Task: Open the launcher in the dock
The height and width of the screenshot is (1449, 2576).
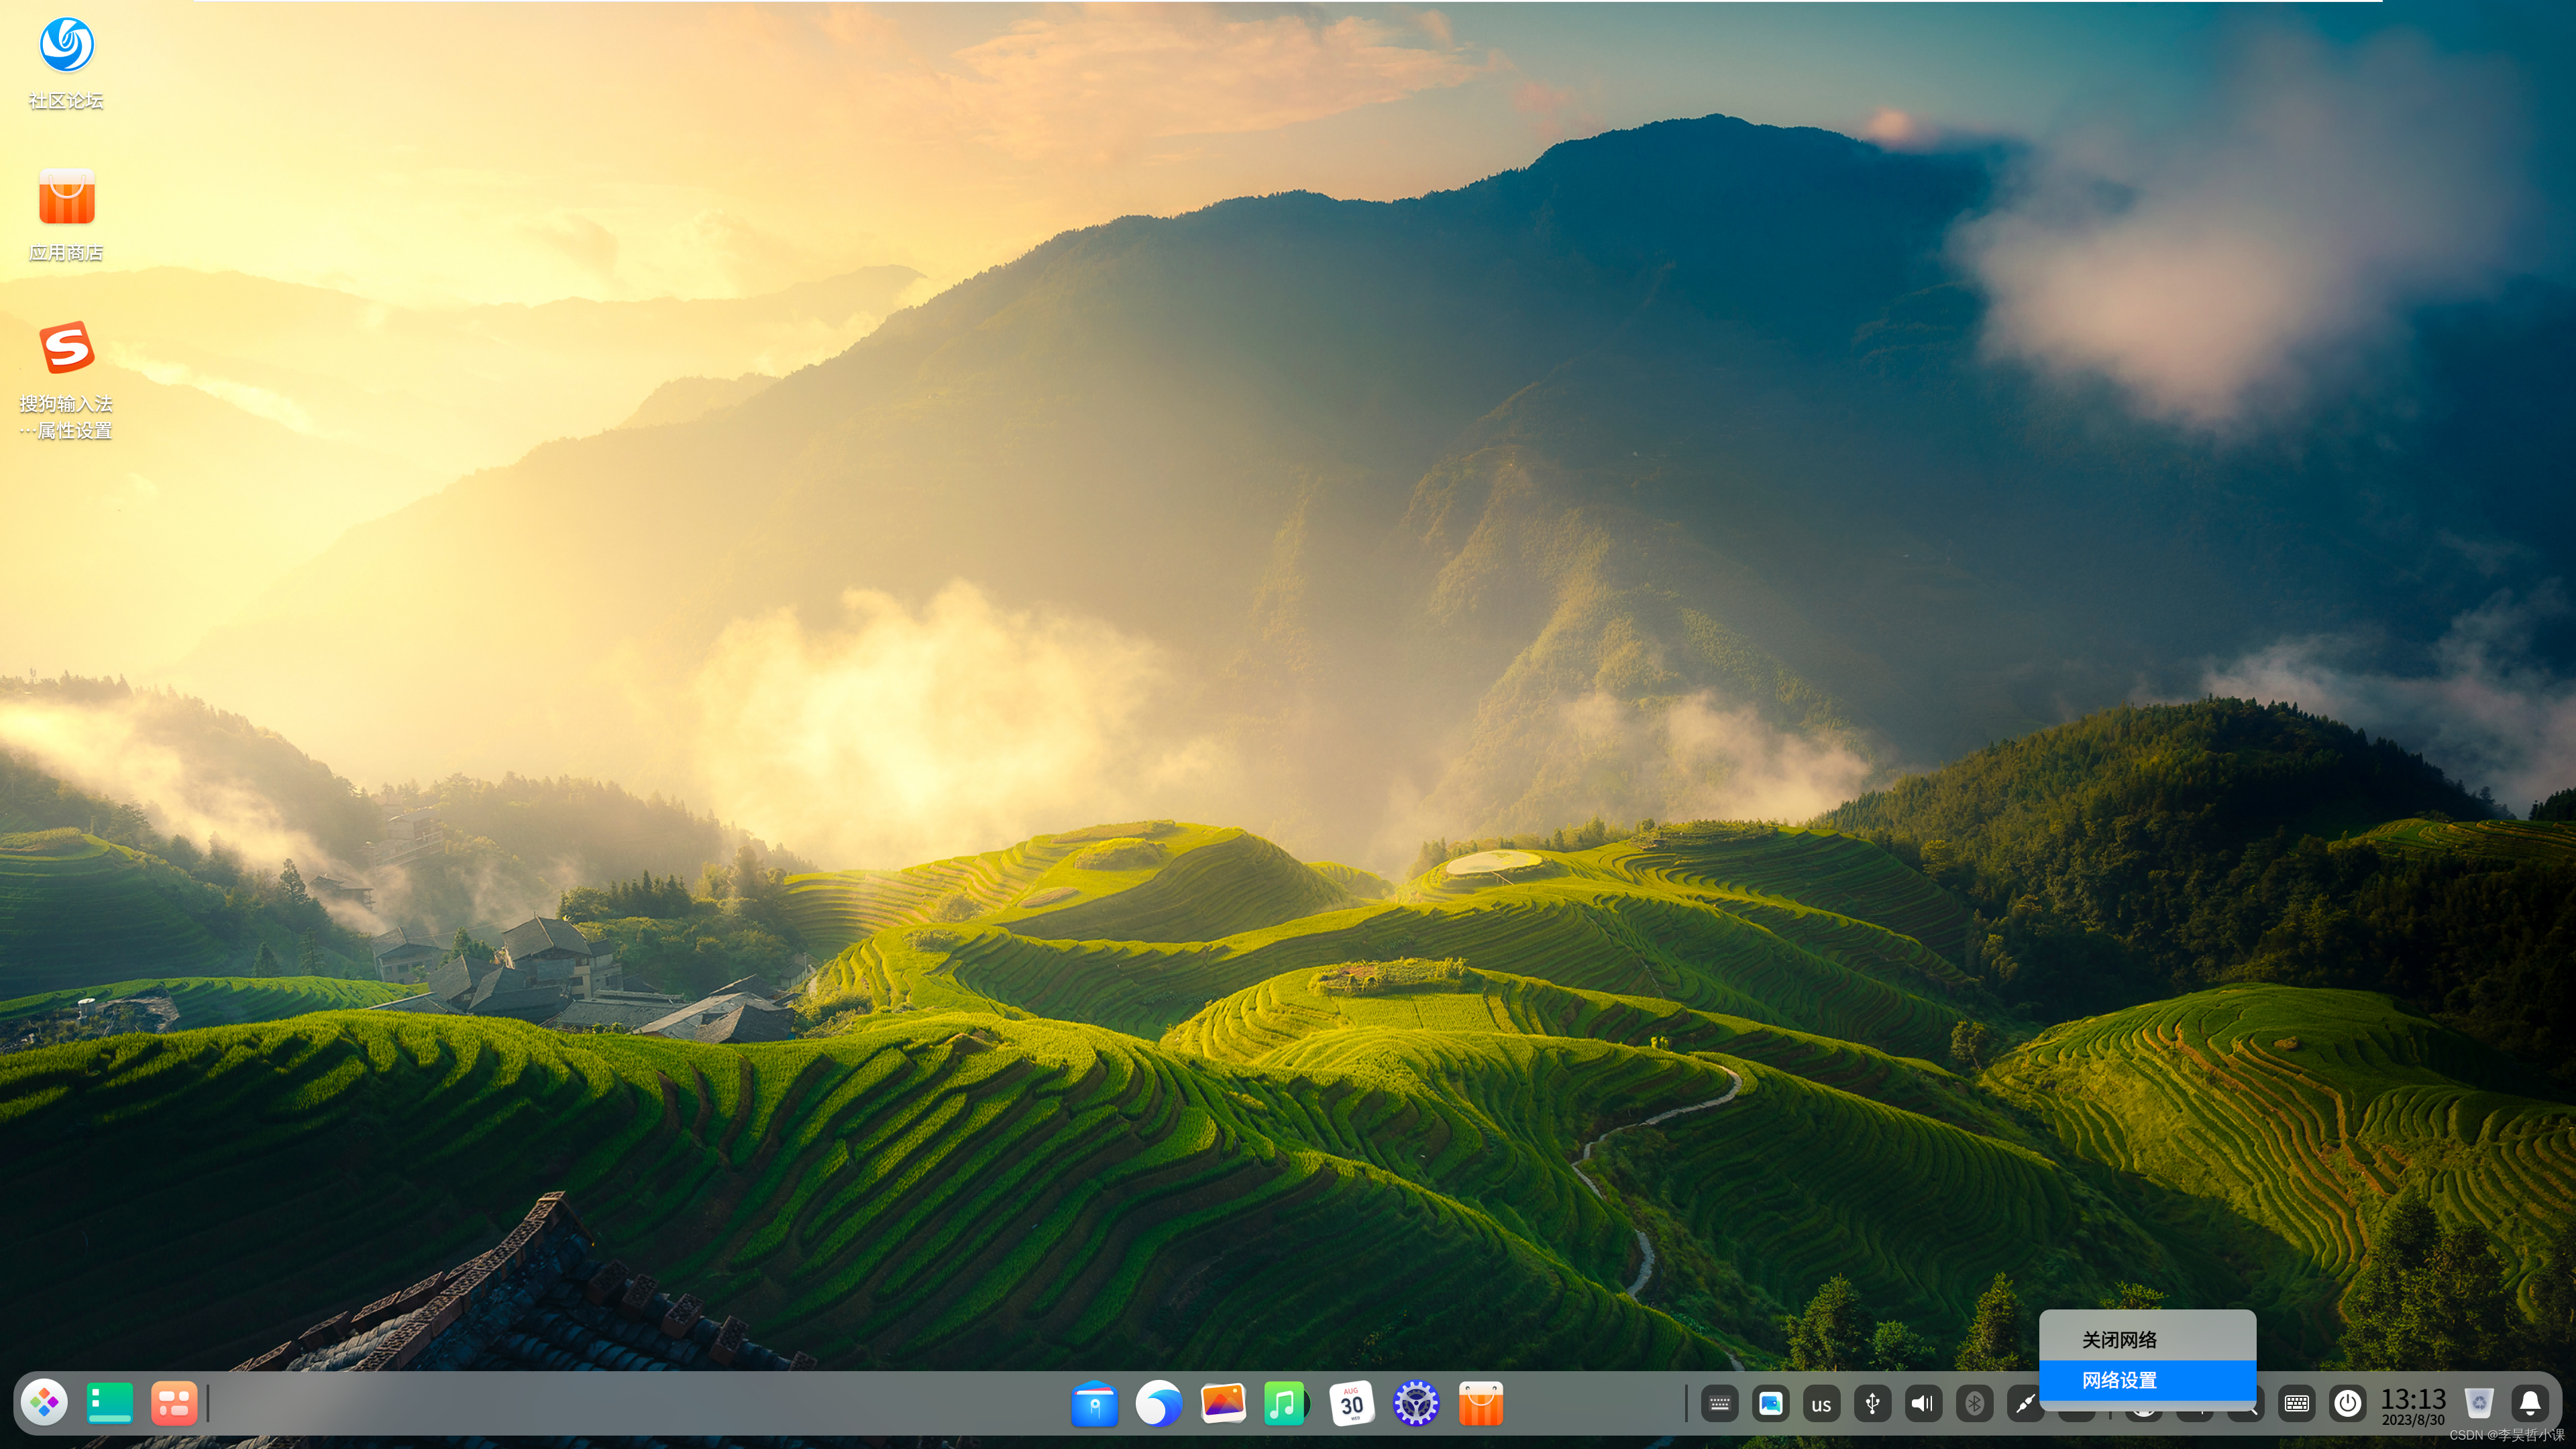Action: pos(45,1403)
